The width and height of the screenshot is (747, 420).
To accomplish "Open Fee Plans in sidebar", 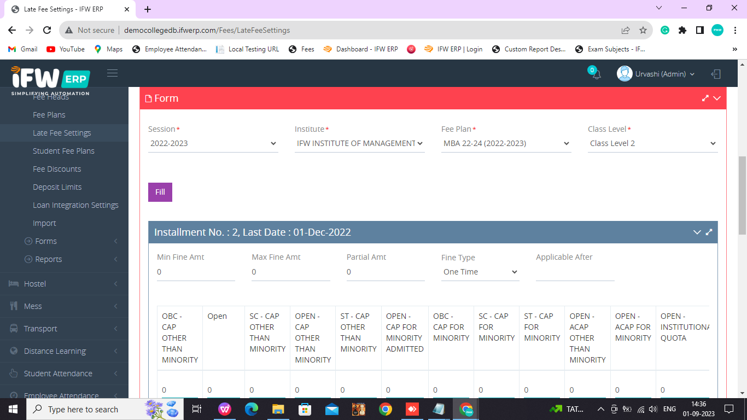I will point(49,115).
